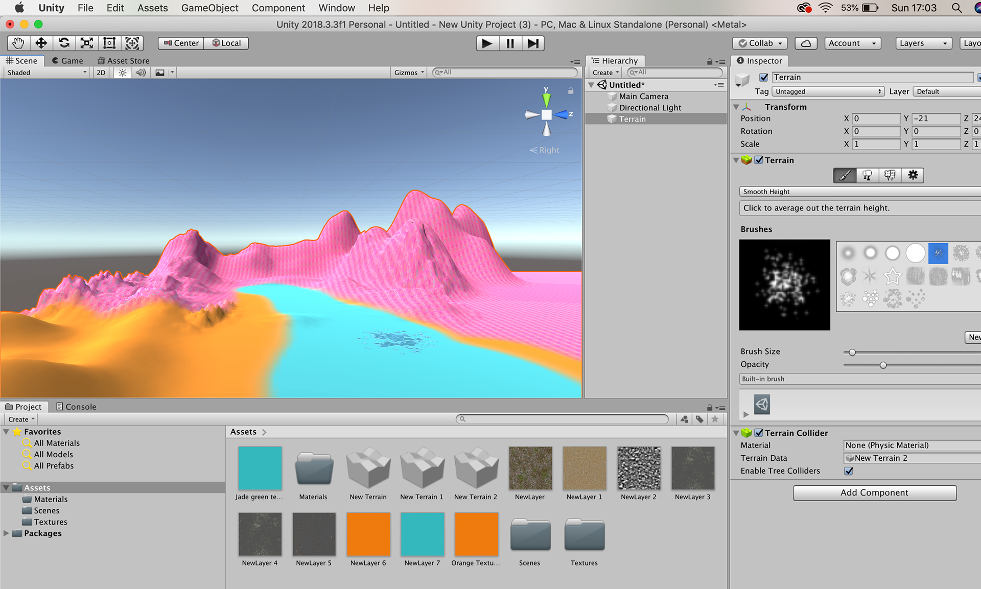Screen dimensions: 981x589
Task: Switch to the Asset Store tab
Action: (123, 61)
